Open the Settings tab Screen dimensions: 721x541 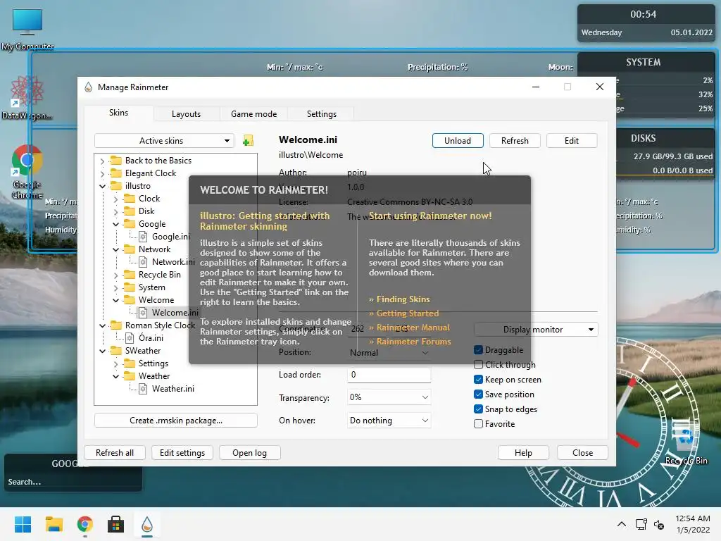pos(321,114)
